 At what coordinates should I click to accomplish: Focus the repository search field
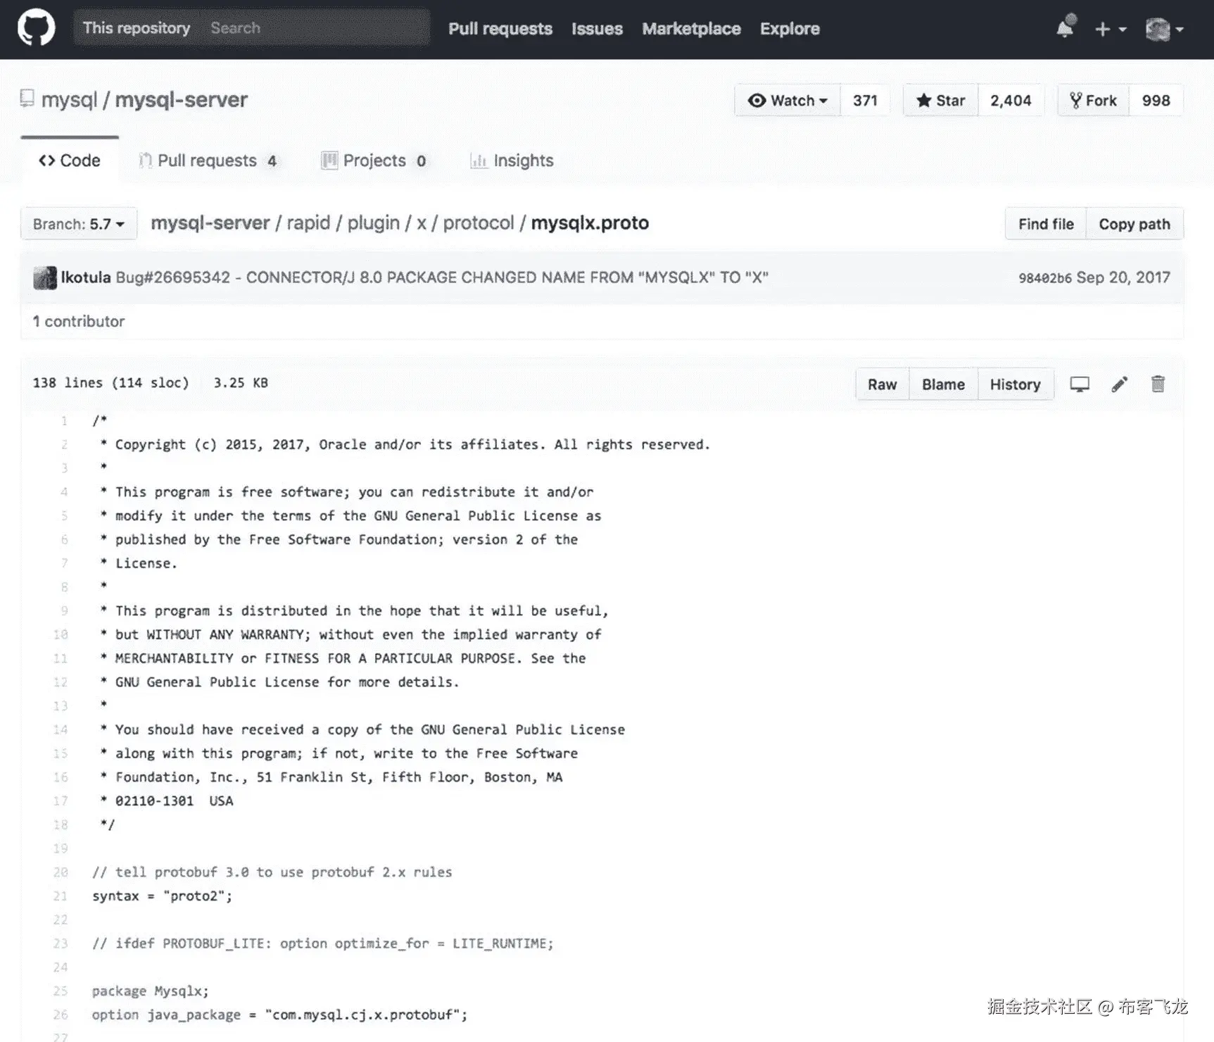(317, 28)
